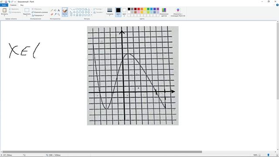This screenshot has height=157, width=279.
Task: Pick the pink color swatch
Action: 139,12
